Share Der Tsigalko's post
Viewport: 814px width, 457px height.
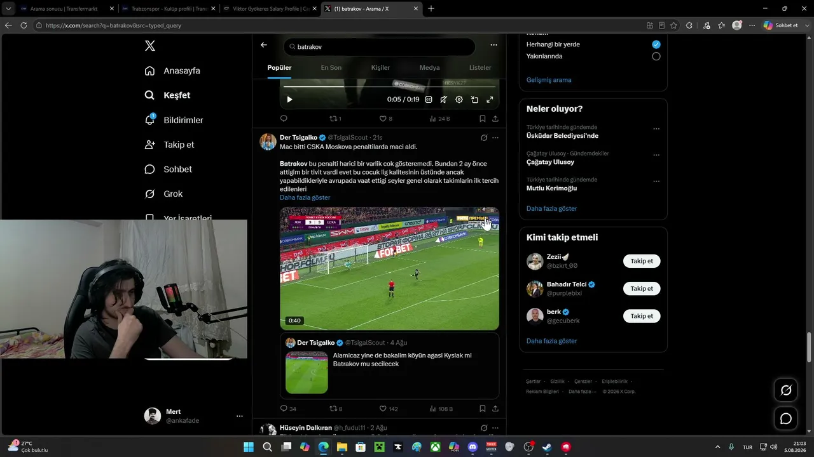(x=495, y=409)
